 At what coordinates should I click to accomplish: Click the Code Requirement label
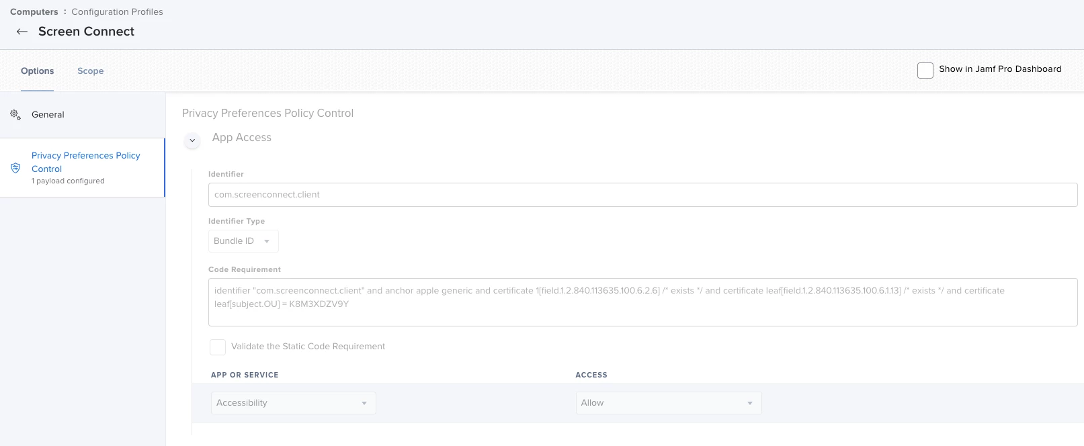[245, 269]
